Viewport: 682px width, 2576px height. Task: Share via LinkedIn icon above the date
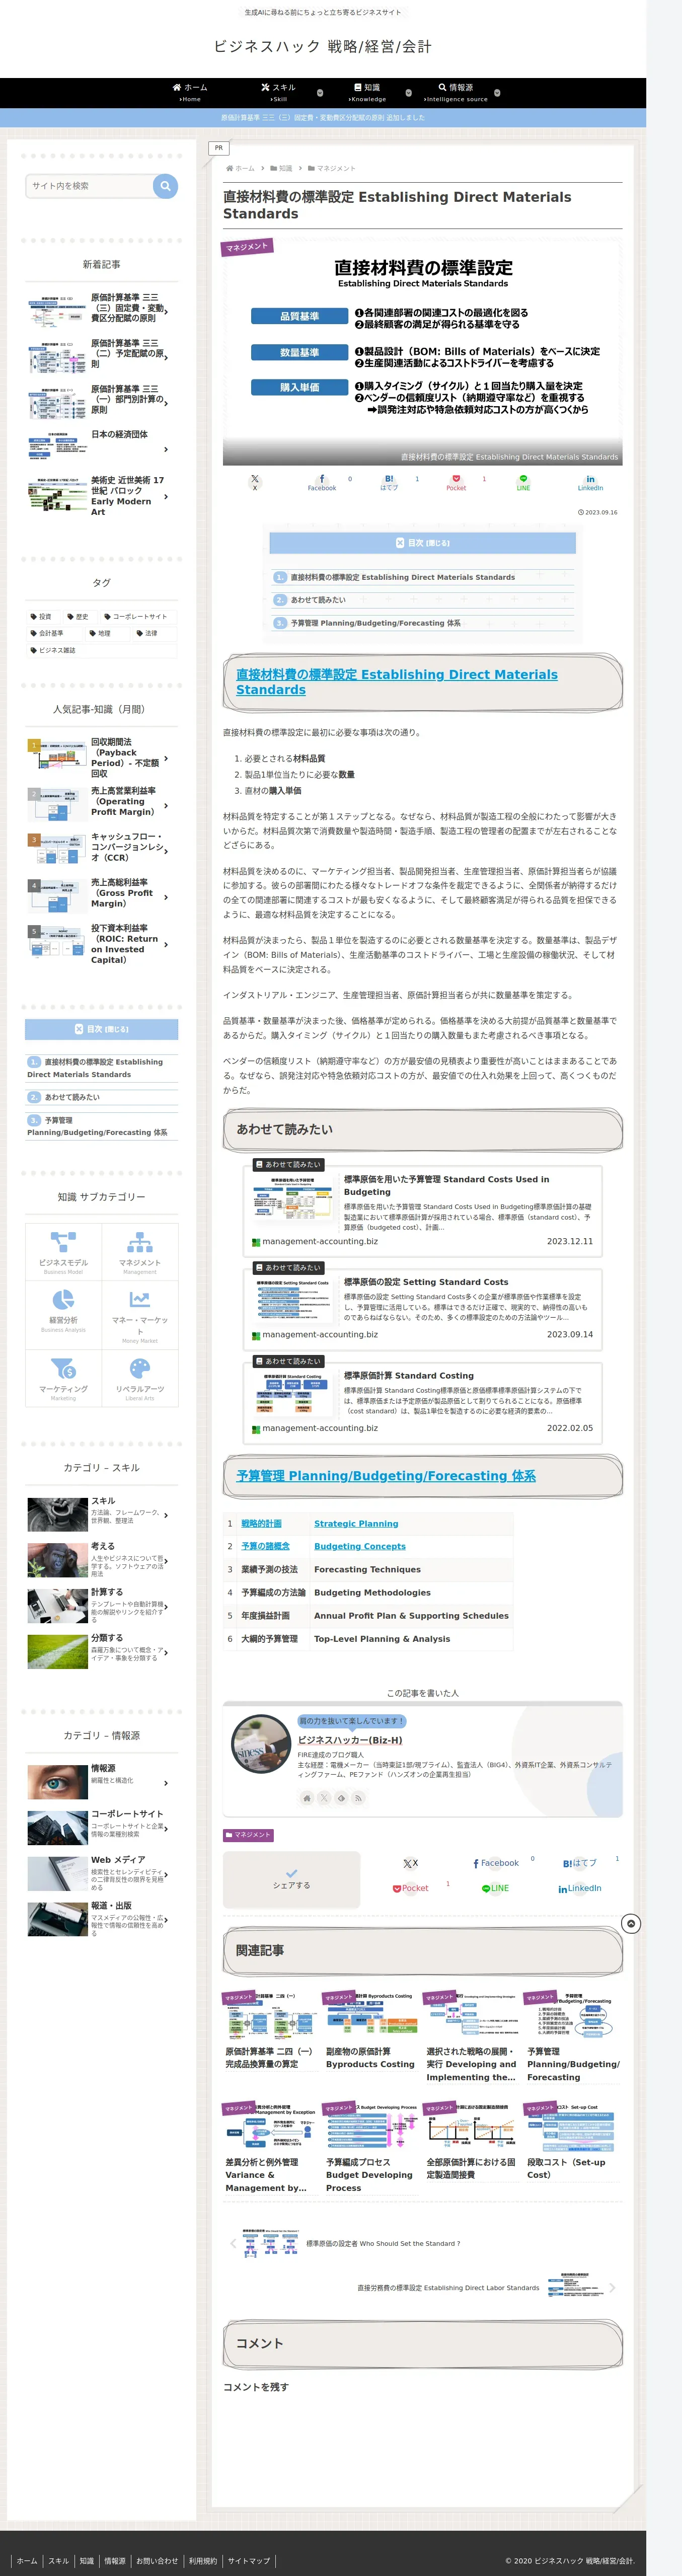[590, 482]
